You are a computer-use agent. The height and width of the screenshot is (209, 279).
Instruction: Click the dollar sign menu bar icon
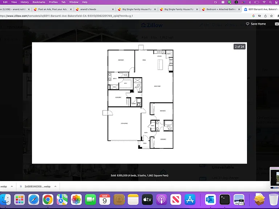pyautogui.click(x=236, y=2)
